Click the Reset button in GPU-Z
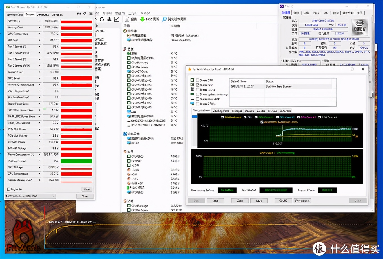This screenshot has height=259, width=383. pyautogui.click(x=87, y=189)
